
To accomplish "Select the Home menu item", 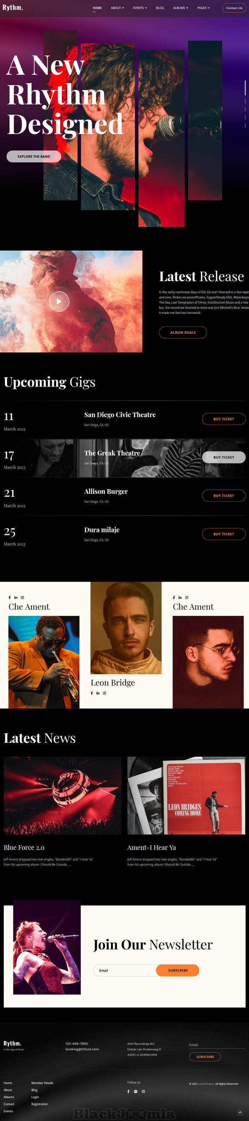I will pyautogui.click(x=97, y=8).
